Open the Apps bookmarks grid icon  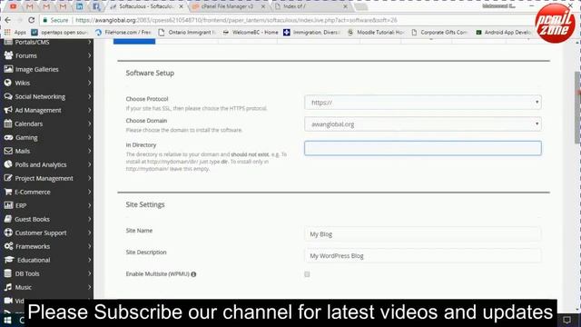(x=7, y=33)
